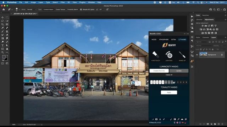Reset default foreground and background colors

coord(2,60)
